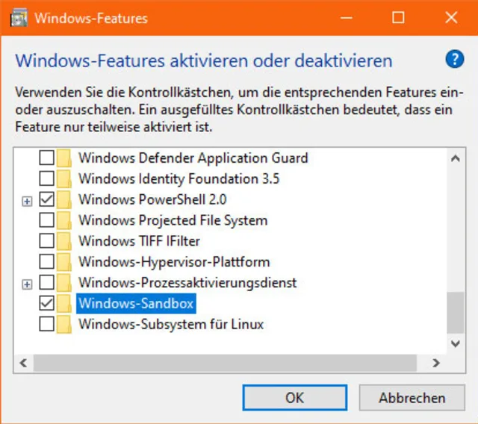Click folder icon next to Windows Identity Foundation 3.5
This screenshot has width=478, height=424.
(x=65, y=179)
